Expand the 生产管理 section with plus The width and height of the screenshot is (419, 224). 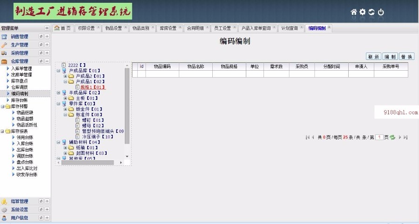47,45
